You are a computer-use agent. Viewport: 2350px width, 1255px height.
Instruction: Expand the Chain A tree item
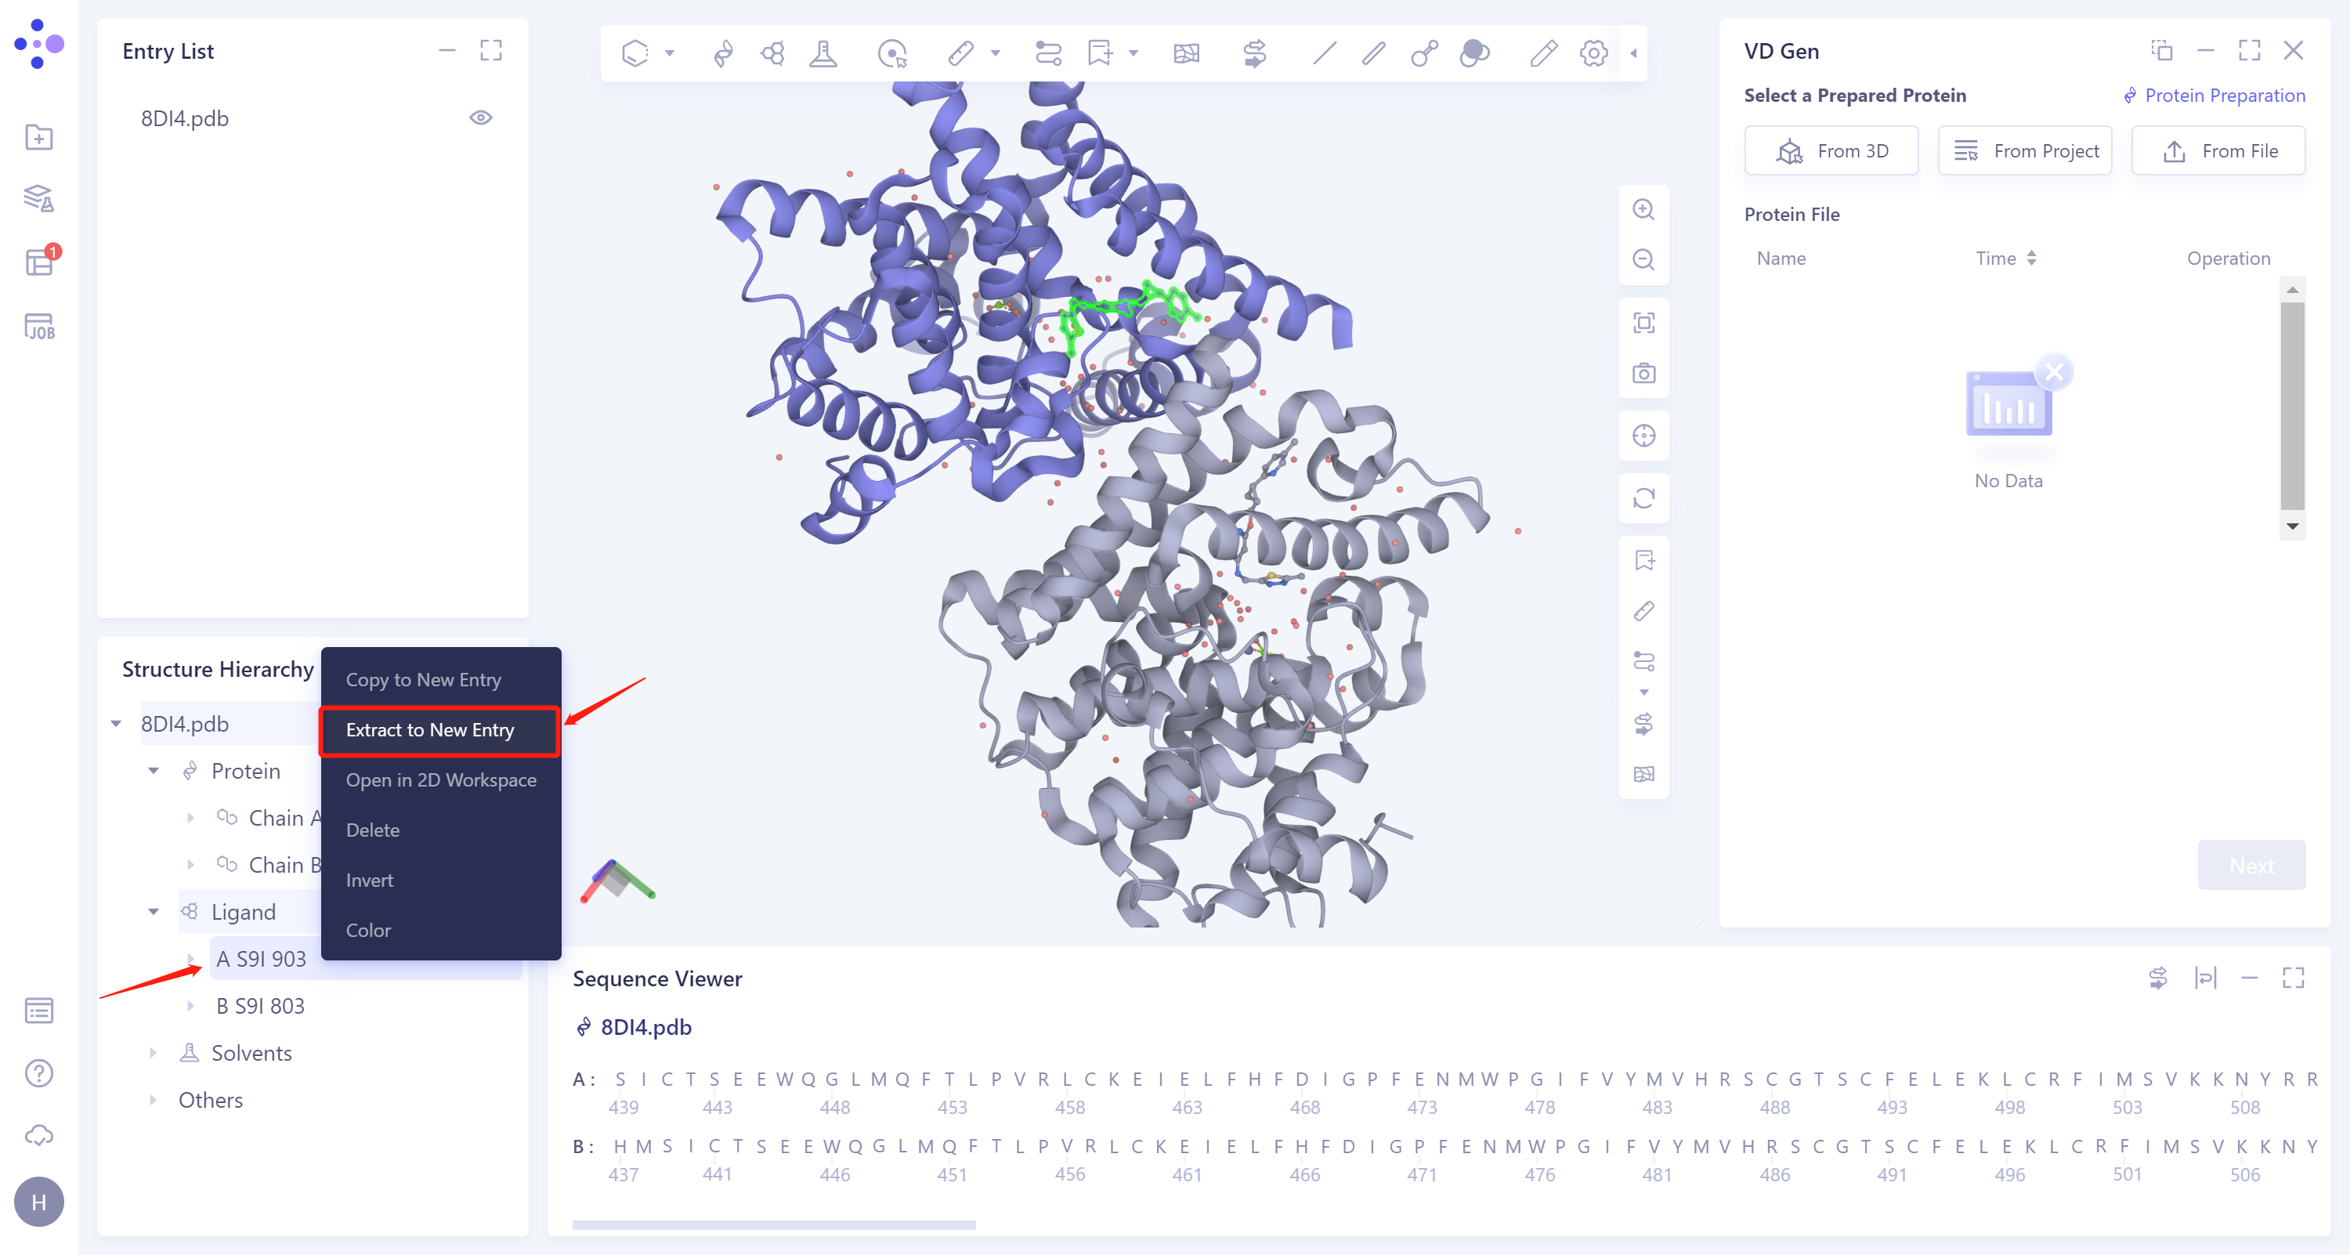[190, 817]
